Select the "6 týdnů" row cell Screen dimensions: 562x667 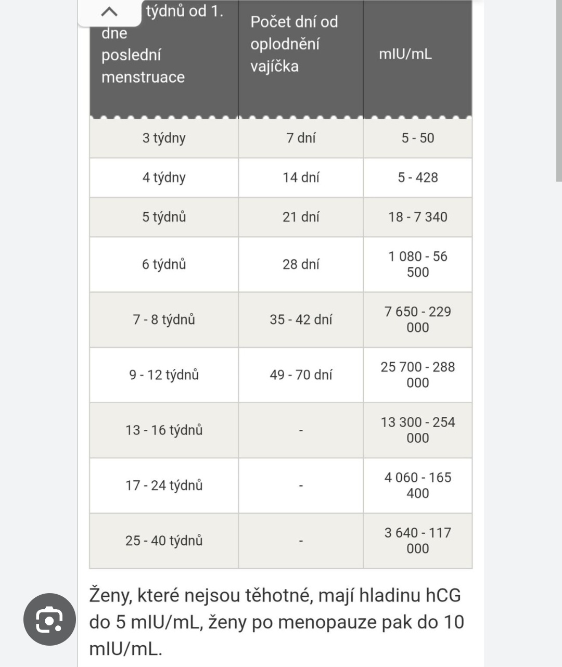[164, 264]
